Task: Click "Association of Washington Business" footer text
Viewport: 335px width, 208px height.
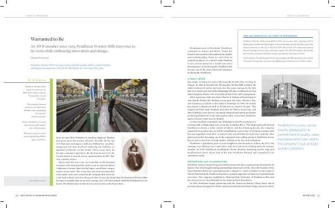Action: pos(39,195)
